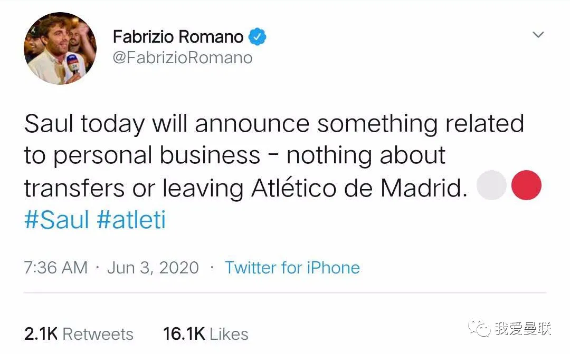
Task: Follow the #atleti hashtag link
Action: pyautogui.click(x=131, y=220)
